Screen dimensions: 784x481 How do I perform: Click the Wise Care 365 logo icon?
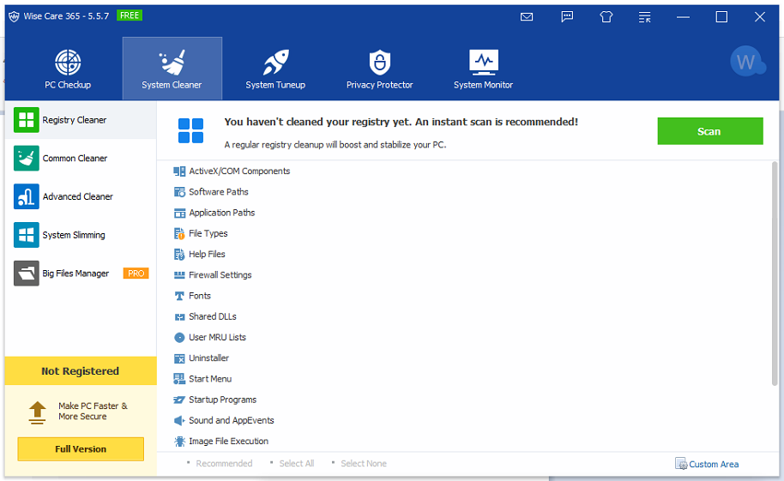pos(14,16)
